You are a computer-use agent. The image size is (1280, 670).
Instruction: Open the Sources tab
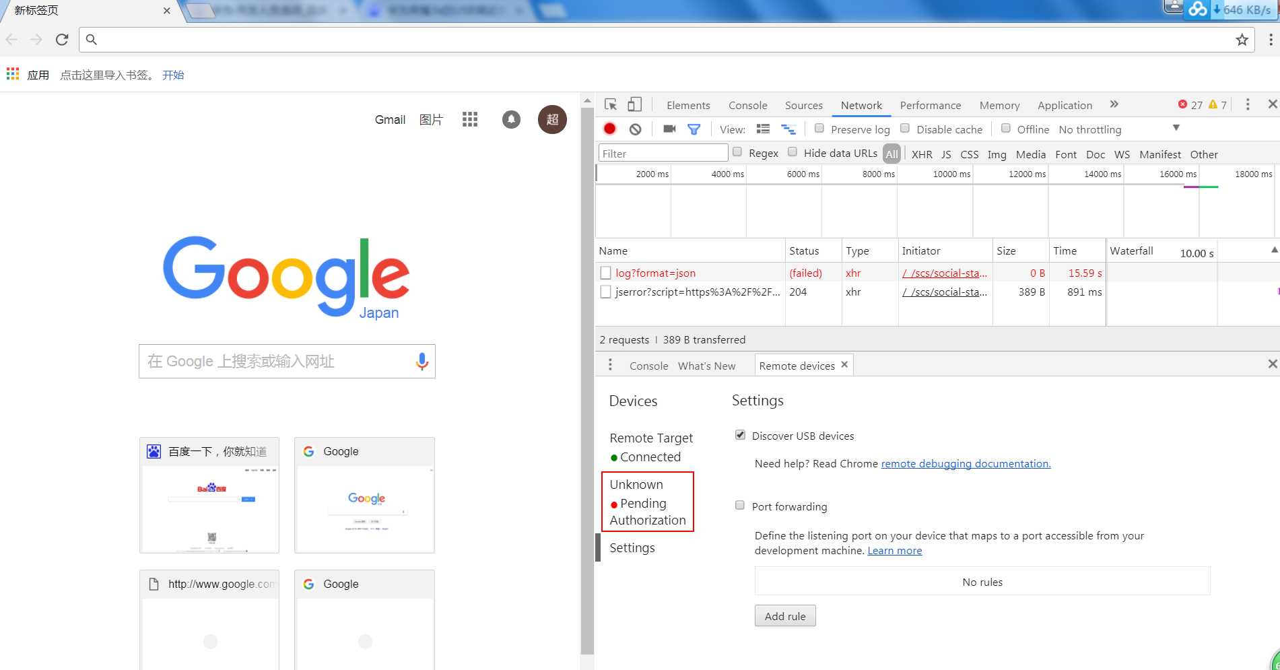pyautogui.click(x=803, y=105)
